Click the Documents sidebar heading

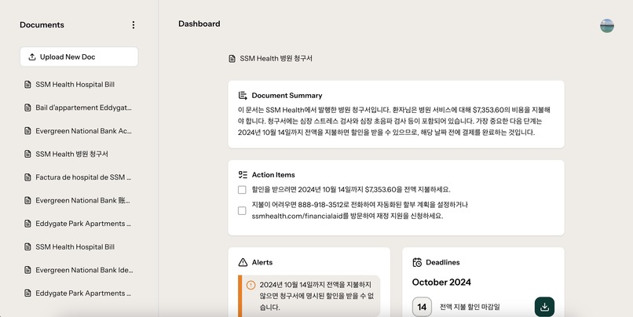(42, 25)
